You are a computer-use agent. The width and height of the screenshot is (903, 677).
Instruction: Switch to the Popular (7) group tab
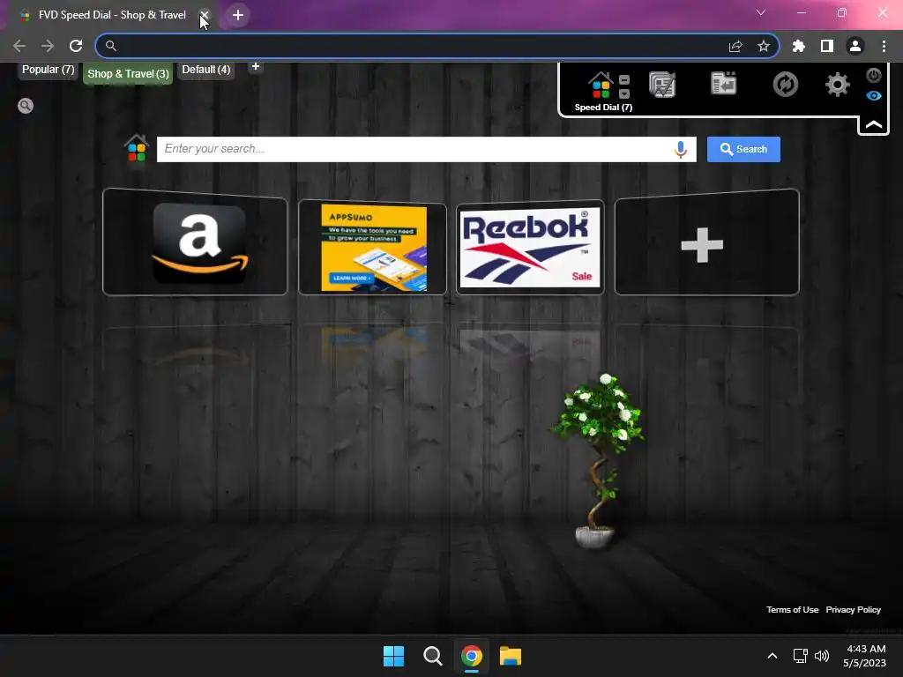click(48, 70)
